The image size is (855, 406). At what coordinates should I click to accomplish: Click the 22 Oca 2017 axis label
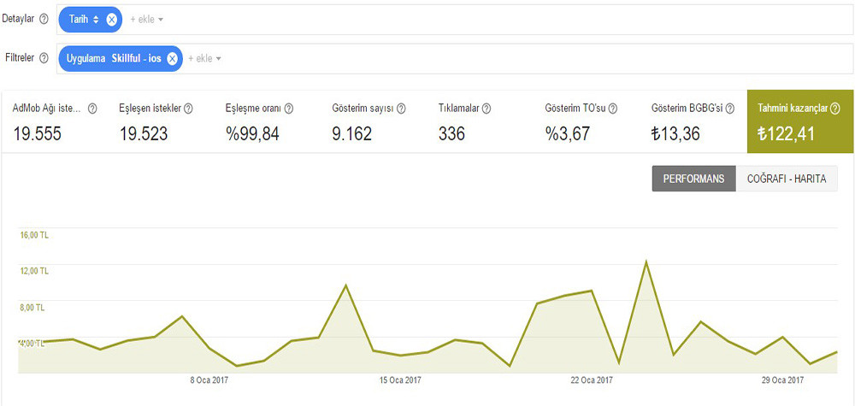593,380
